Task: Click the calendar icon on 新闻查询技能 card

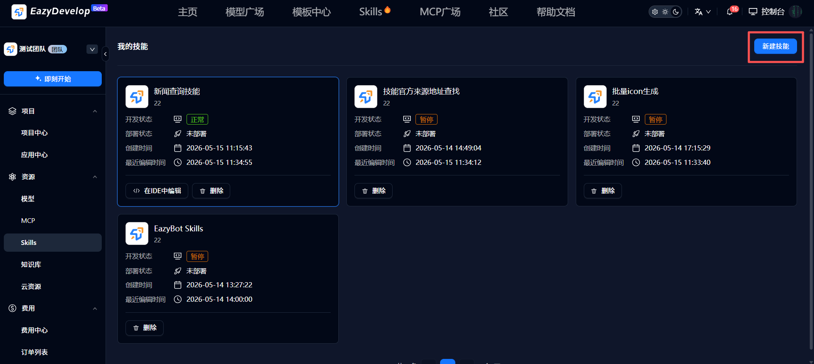Action: click(x=178, y=148)
